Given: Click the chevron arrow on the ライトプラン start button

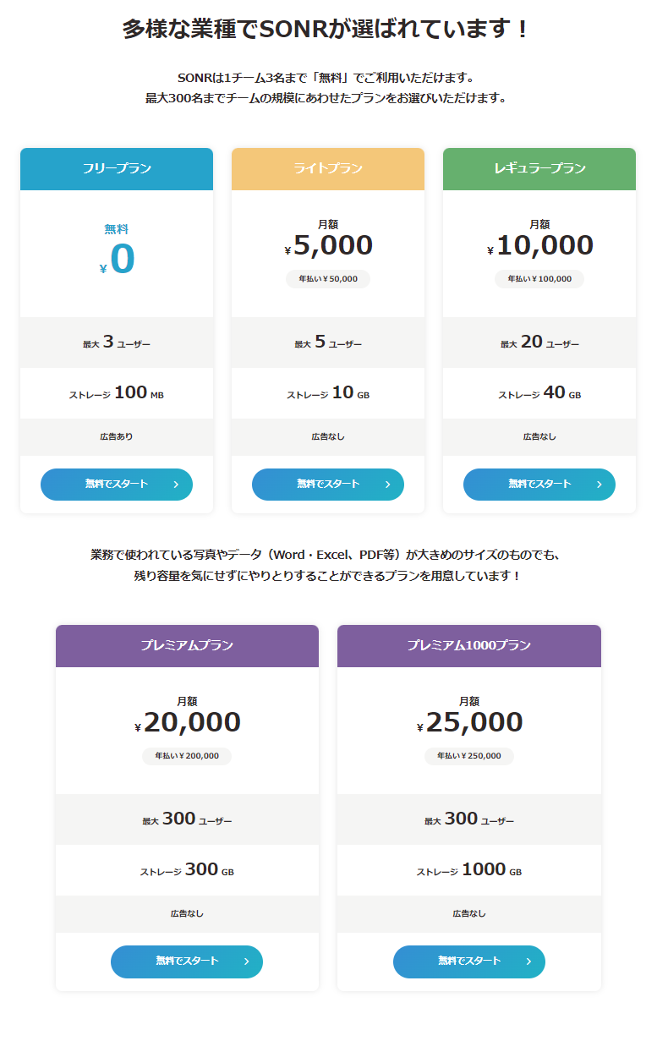Looking at the screenshot, I should [x=387, y=485].
